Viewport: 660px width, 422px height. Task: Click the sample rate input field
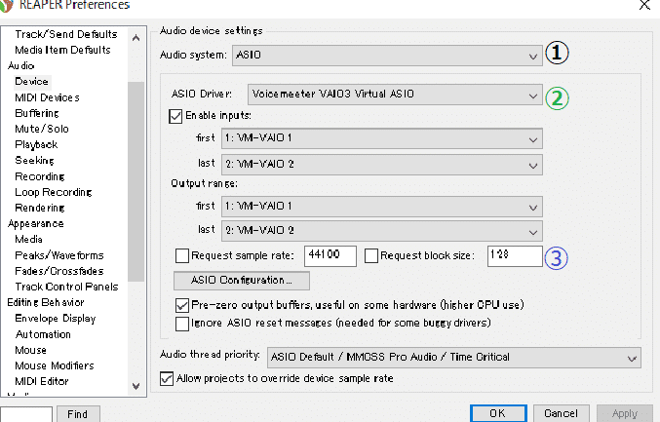click(330, 255)
